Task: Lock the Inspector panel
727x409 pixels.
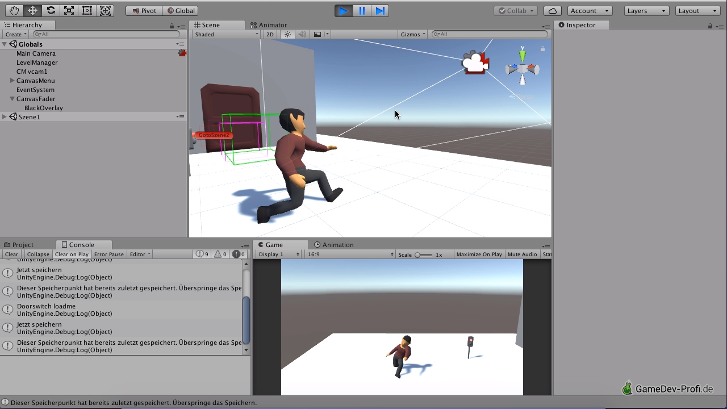Action: coord(710,26)
